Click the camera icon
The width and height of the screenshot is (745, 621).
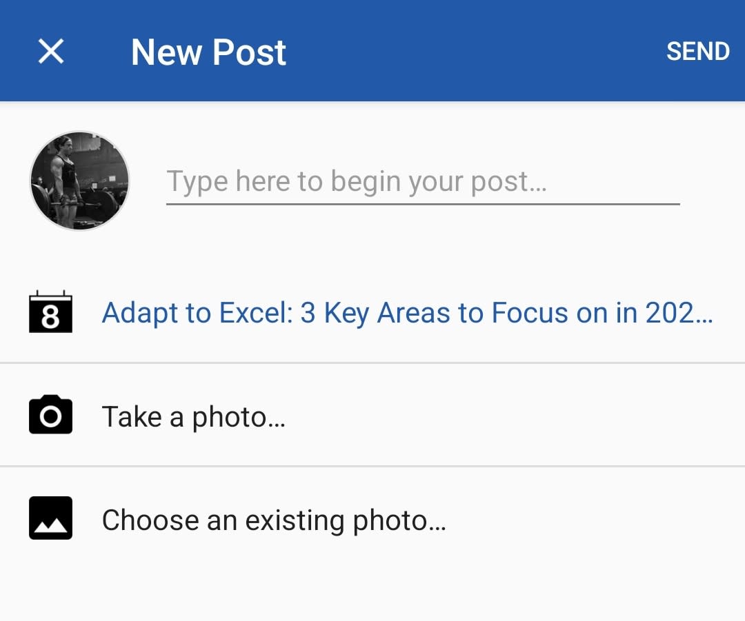[50, 414]
